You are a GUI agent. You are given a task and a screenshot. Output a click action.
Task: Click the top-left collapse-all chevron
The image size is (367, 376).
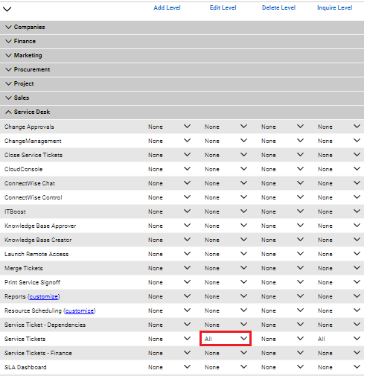(7, 9)
